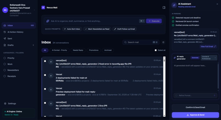
Task: Click the Settings gear in the sidebar
Action: click(5, 103)
